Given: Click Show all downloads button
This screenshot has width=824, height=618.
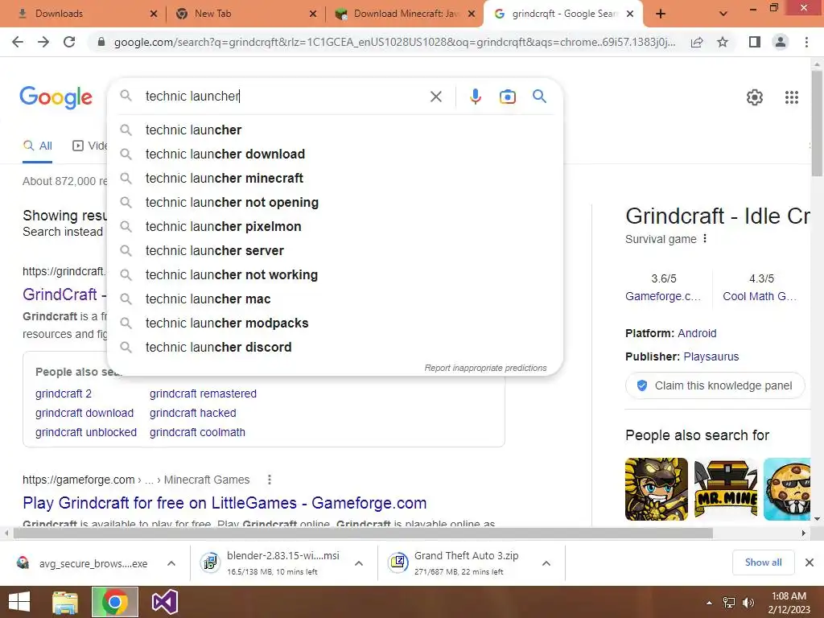Looking at the screenshot, I should coord(763,562).
